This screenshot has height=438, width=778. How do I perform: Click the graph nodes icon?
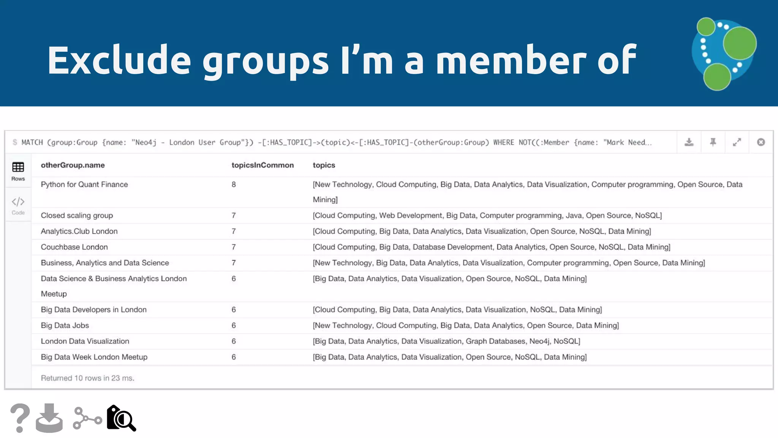pyautogui.click(x=87, y=418)
